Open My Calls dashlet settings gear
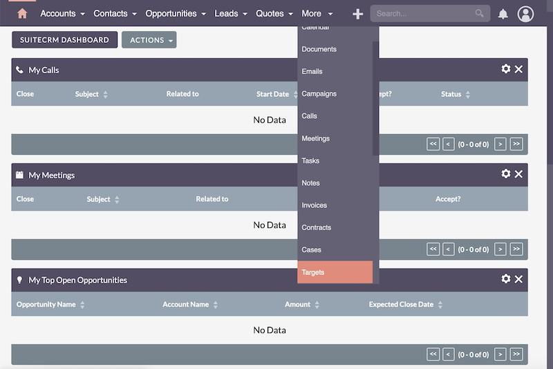This screenshot has width=553, height=369. pyautogui.click(x=506, y=68)
